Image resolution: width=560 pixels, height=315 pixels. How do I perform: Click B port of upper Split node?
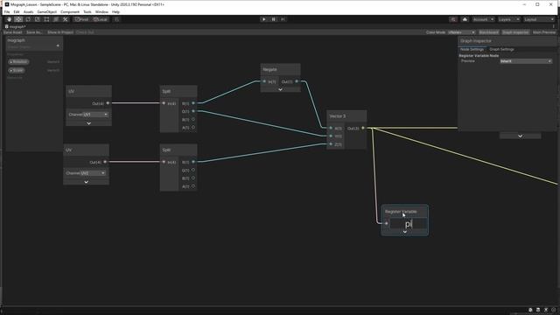click(193, 119)
